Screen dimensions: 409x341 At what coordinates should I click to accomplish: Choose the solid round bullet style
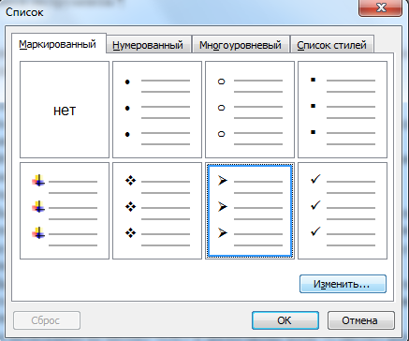pos(157,110)
